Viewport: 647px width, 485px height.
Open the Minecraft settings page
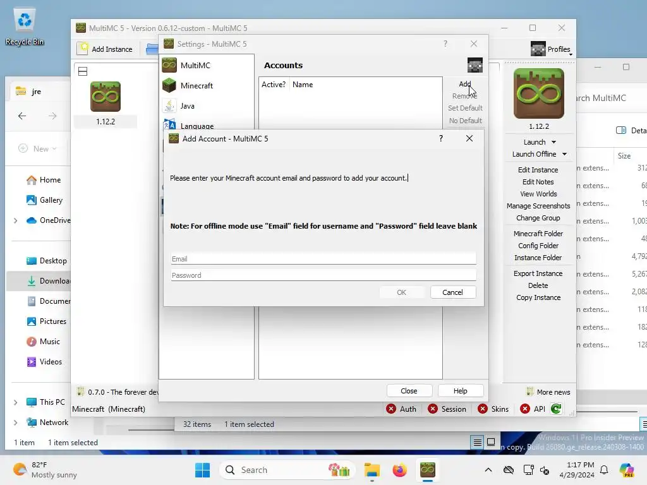[x=197, y=85]
